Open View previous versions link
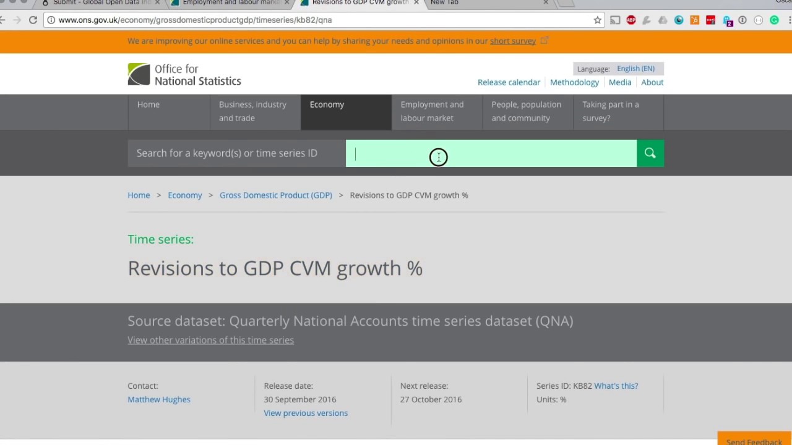Image resolution: width=792 pixels, height=445 pixels. 306,413
